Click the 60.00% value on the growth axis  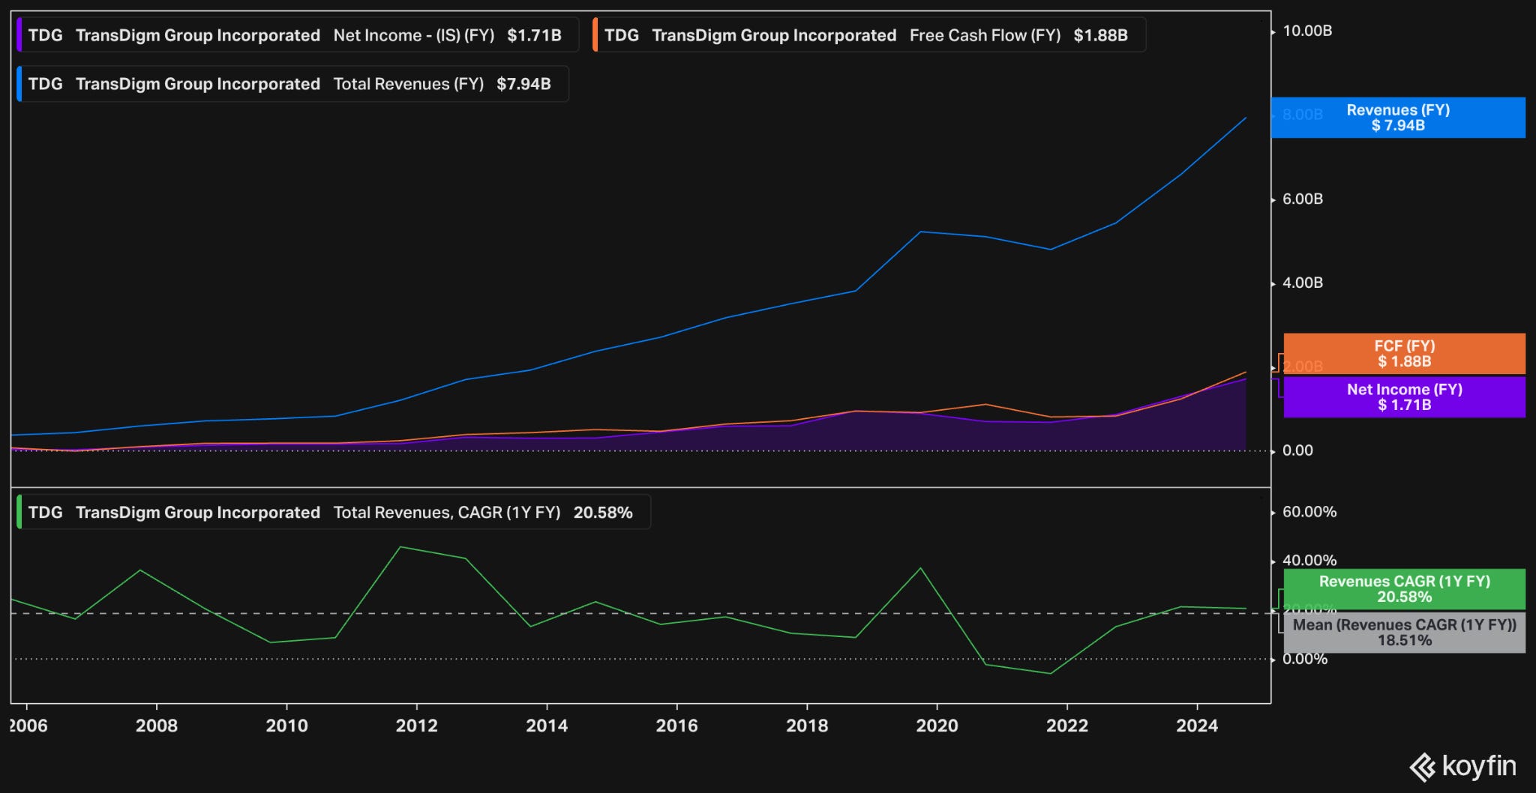click(1309, 512)
